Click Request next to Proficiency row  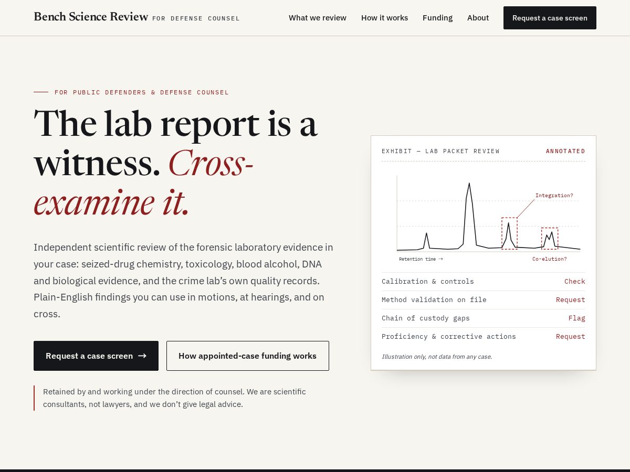pos(570,337)
